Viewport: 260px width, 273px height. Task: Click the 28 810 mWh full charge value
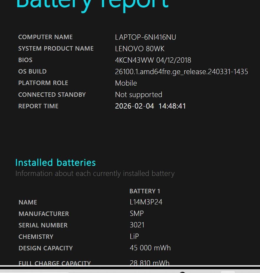(149, 262)
